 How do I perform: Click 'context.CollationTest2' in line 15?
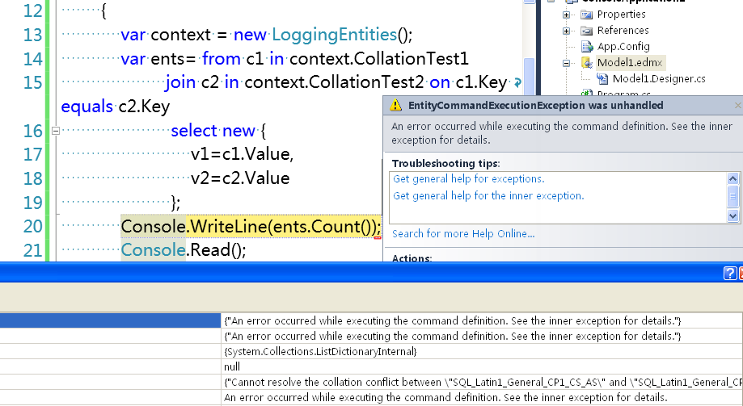[x=334, y=82]
